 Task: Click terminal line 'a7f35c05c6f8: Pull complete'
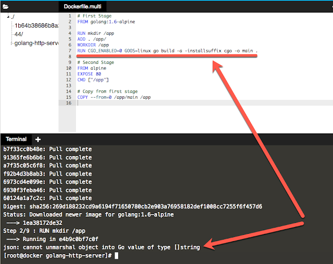tap(47, 166)
